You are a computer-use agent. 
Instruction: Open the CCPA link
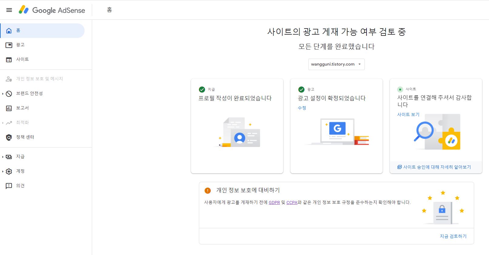pyautogui.click(x=292, y=203)
